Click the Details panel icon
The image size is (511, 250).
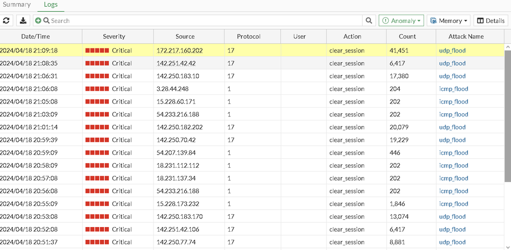click(x=480, y=21)
